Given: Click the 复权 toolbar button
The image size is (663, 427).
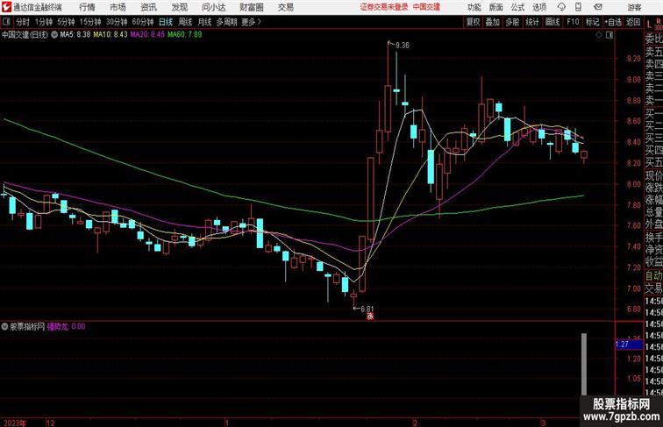Looking at the screenshot, I should [473, 22].
